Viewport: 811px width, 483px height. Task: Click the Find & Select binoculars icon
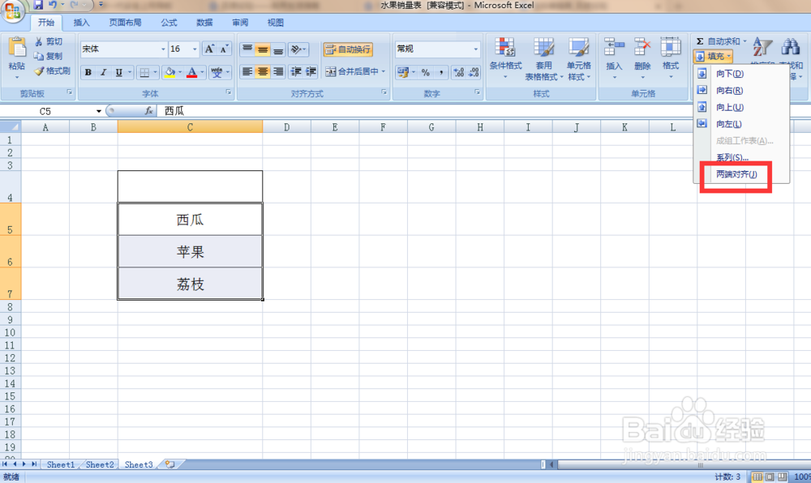[x=790, y=47]
